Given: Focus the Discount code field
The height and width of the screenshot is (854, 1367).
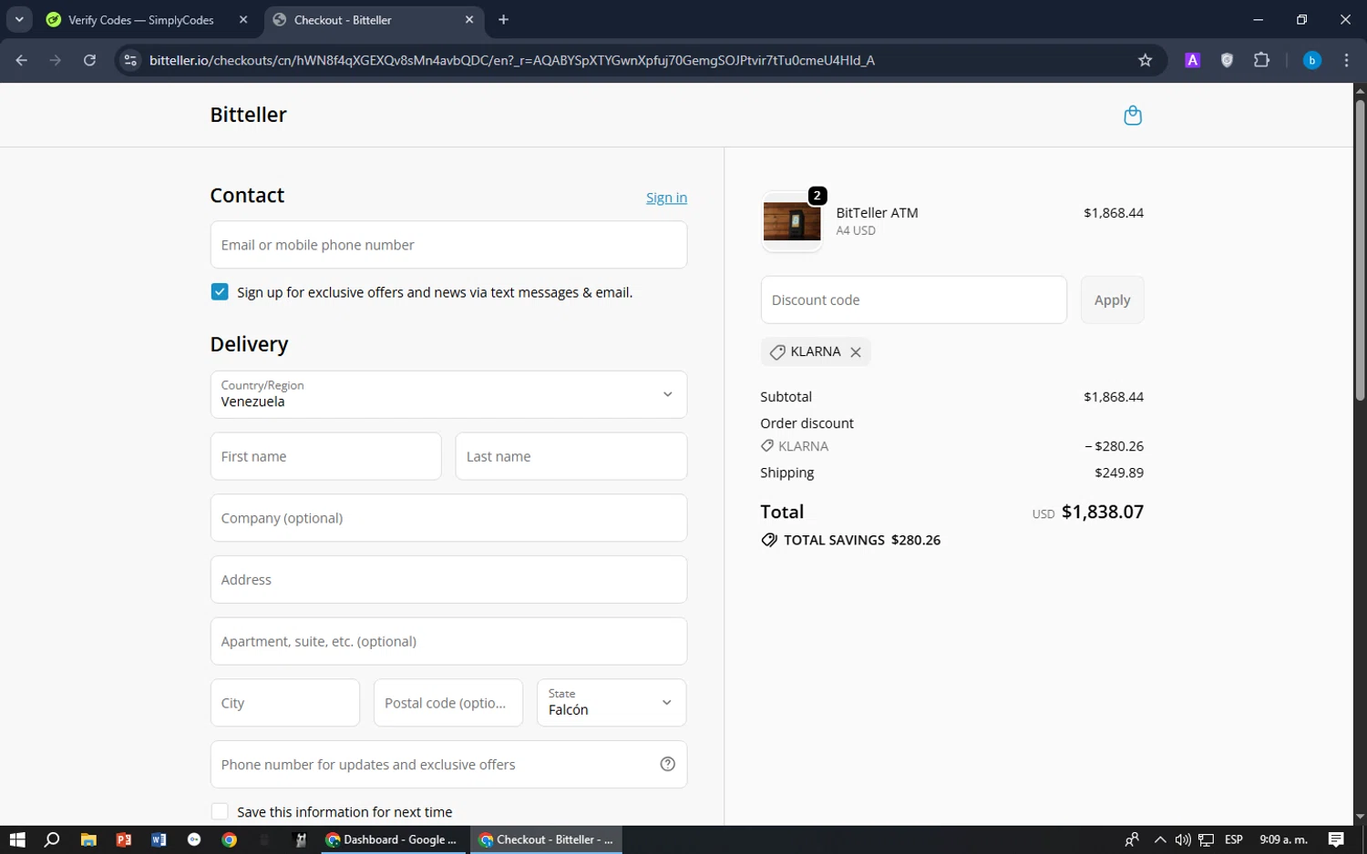Looking at the screenshot, I should [x=913, y=300].
